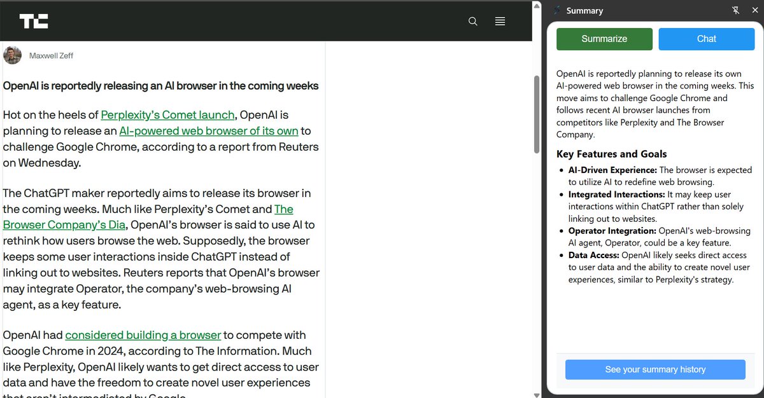Click Maxwell Zeff's profile avatar

coord(12,55)
